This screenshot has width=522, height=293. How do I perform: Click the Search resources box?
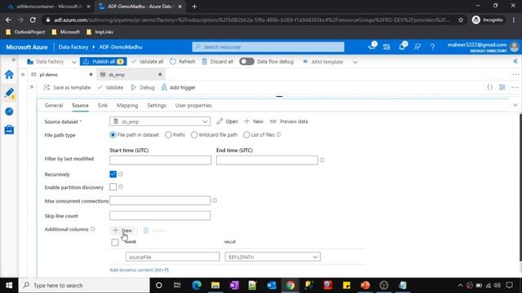click(x=268, y=47)
